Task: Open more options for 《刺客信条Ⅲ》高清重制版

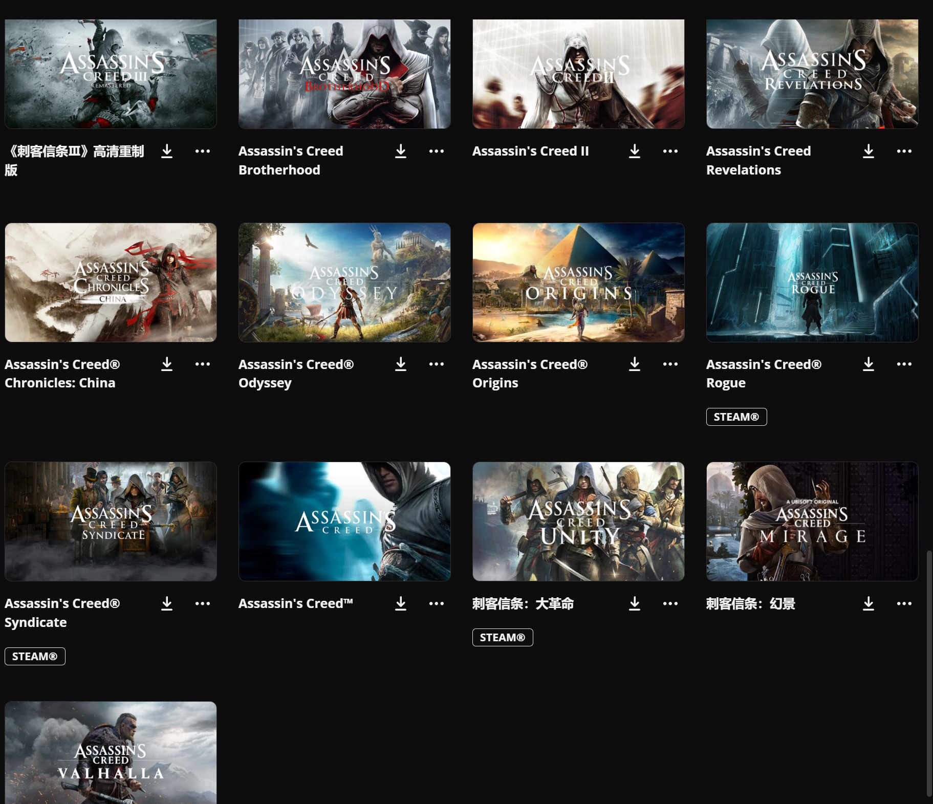Action: click(203, 151)
